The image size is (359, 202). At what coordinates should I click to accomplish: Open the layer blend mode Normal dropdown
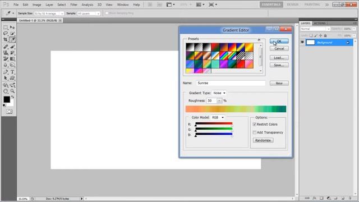(x=315, y=29)
